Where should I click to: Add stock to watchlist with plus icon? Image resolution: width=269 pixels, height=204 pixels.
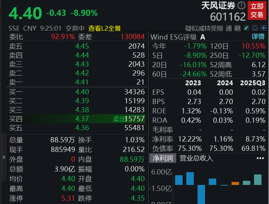point(263,28)
